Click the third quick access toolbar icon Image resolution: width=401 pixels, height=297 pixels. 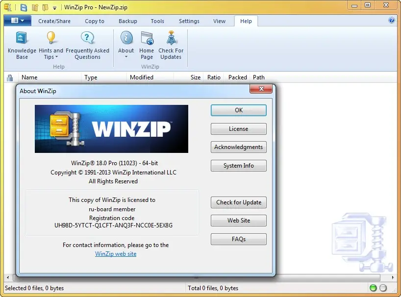pyautogui.click(x=45, y=7)
